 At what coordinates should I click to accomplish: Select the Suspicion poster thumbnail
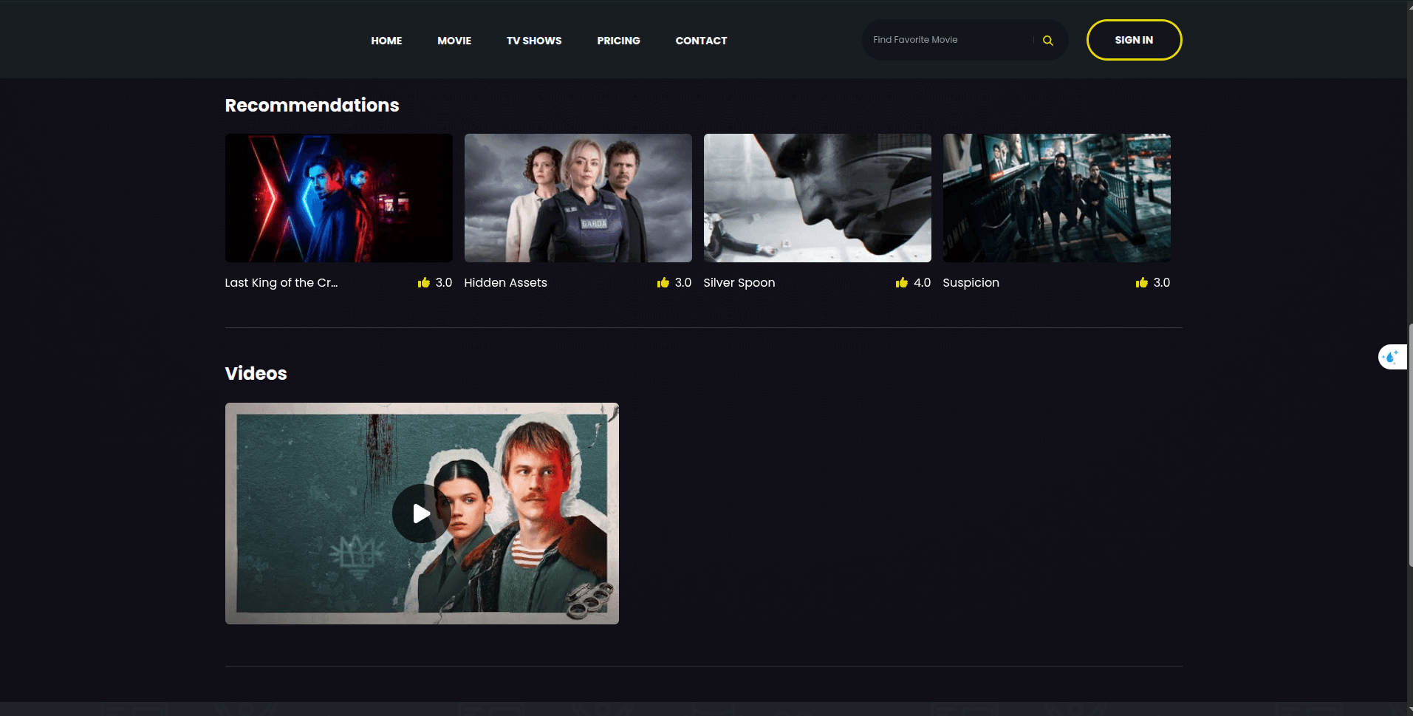(1056, 198)
